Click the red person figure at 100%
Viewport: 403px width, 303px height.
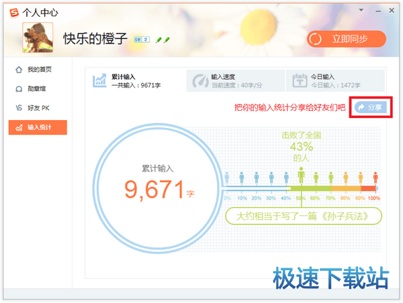click(375, 177)
